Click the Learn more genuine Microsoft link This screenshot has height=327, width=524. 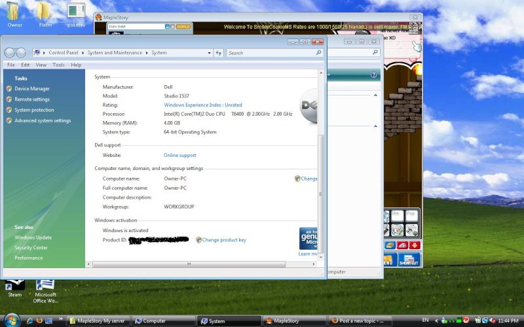[308, 254]
